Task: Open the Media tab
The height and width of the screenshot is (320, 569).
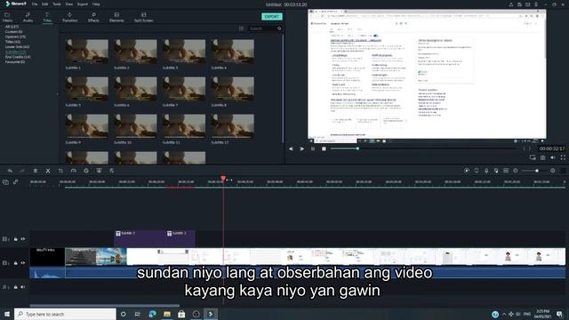Action: 7,17
